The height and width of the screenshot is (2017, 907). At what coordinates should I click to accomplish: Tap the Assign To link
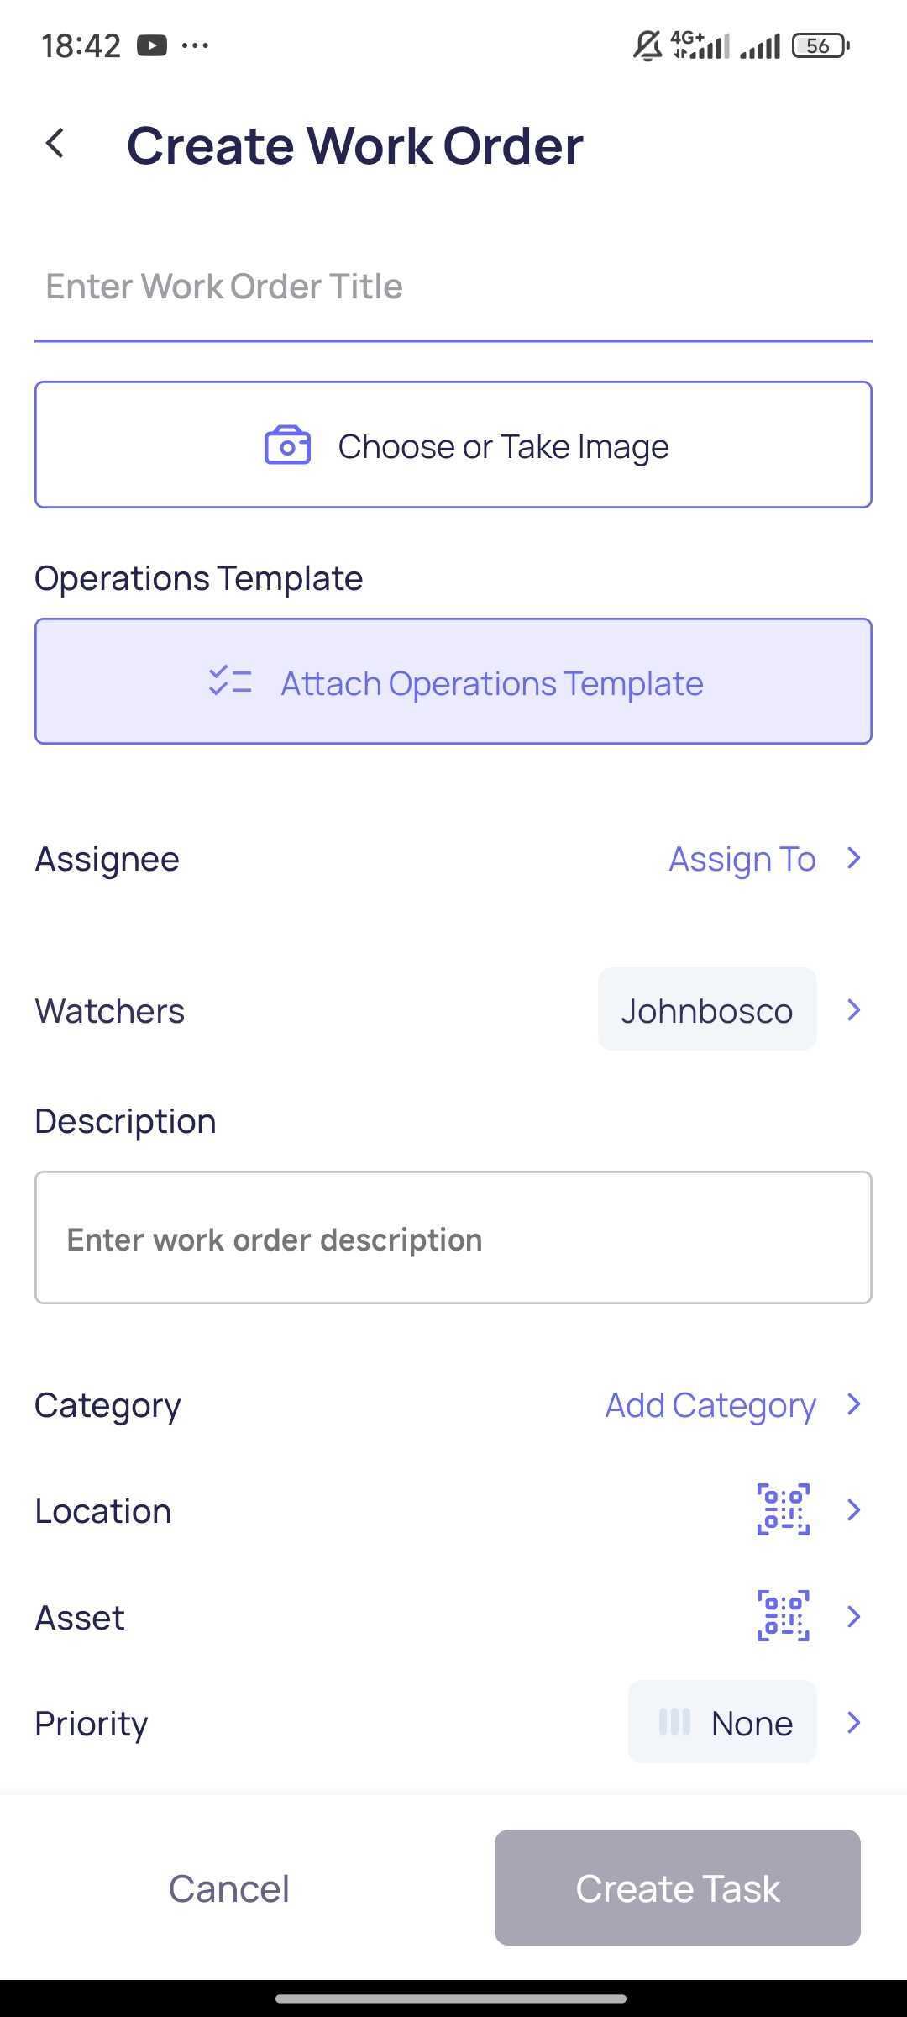742,859
